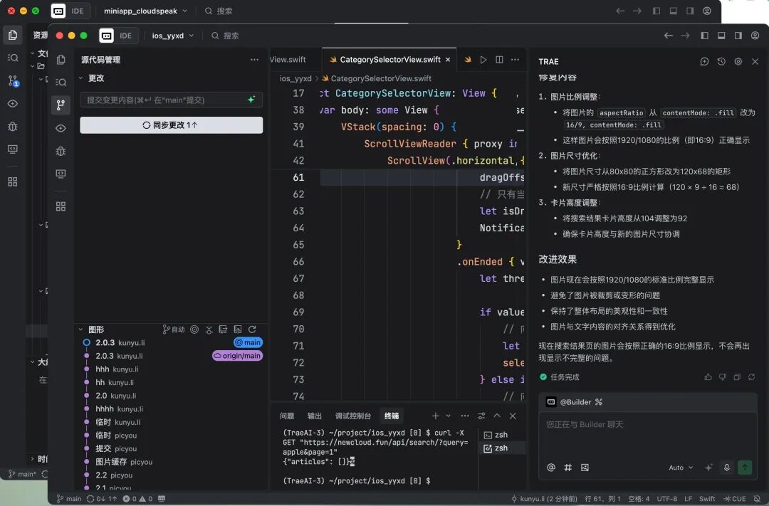Open Source Control in the activity bar

[61, 105]
